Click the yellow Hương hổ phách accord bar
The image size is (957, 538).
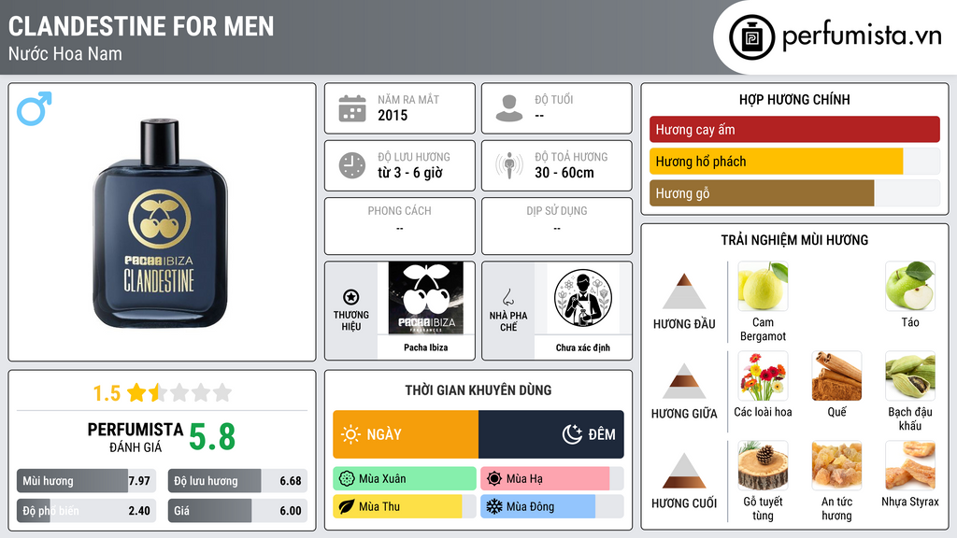(794, 162)
